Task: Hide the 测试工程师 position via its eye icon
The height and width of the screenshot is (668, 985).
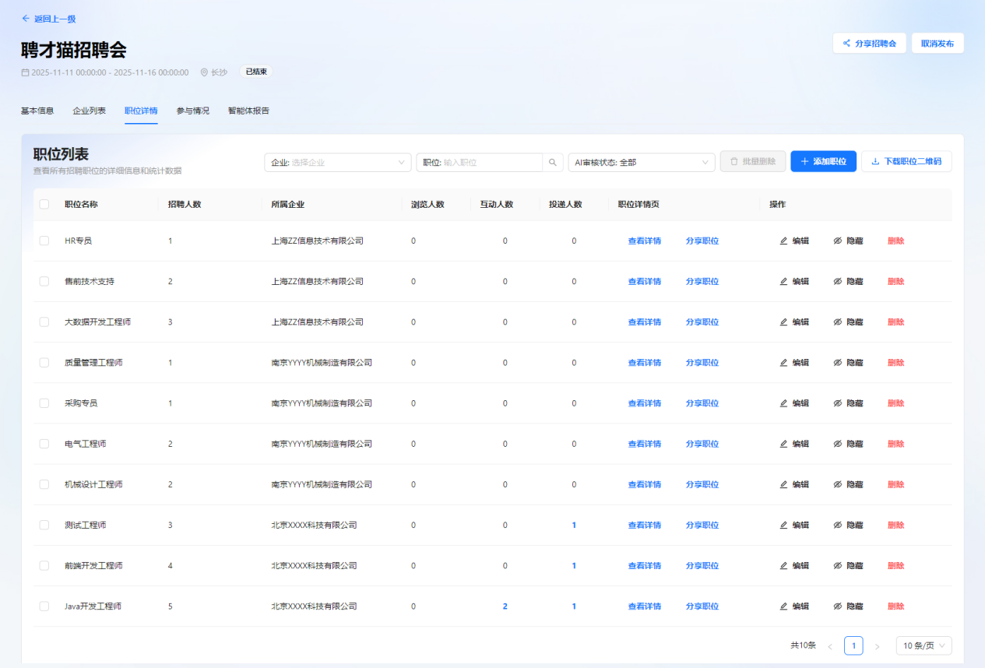Action: pyautogui.click(x=838, y=526)
